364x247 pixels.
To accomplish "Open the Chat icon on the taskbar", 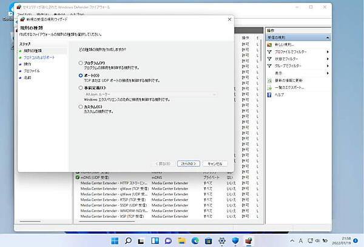I will tap(168, 241).
